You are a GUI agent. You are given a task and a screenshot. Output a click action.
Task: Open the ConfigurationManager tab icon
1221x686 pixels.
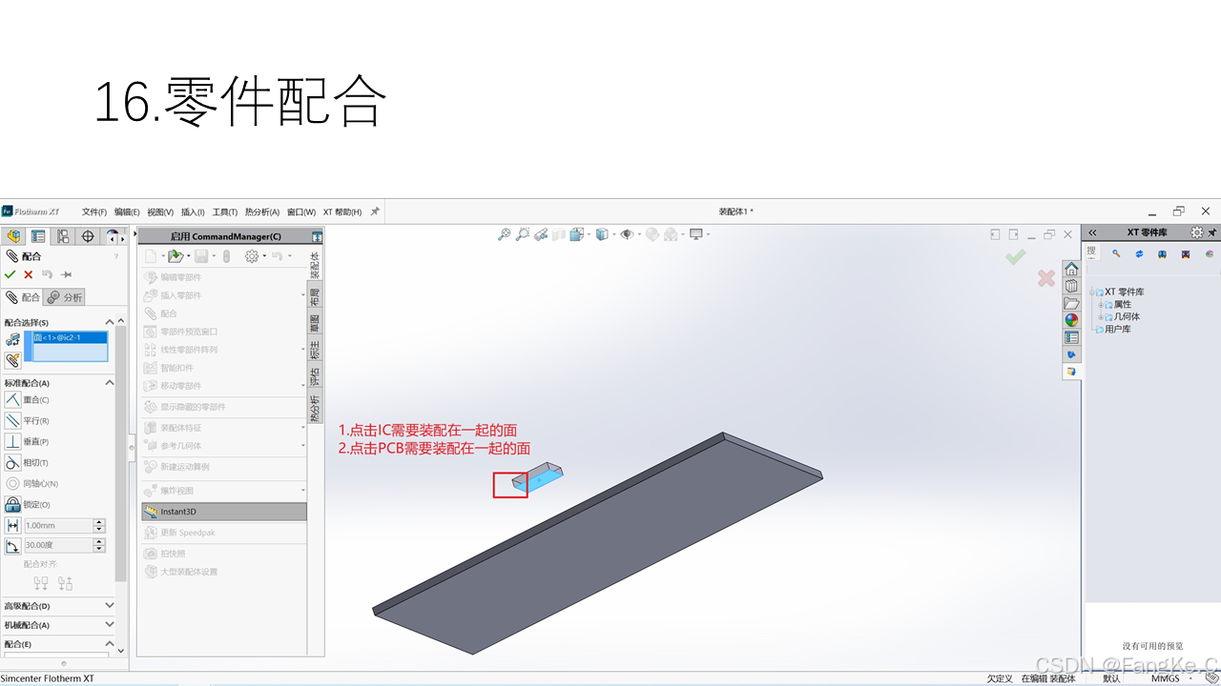coord(64,236)
